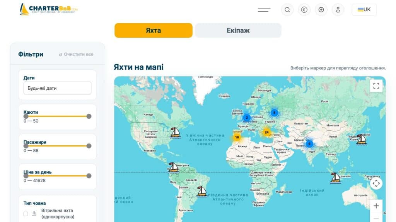Image resolution: width=396 pixels, height=222 pixels.
Task: Click the CharterBnB logo
Action: [x=49, y=9]
